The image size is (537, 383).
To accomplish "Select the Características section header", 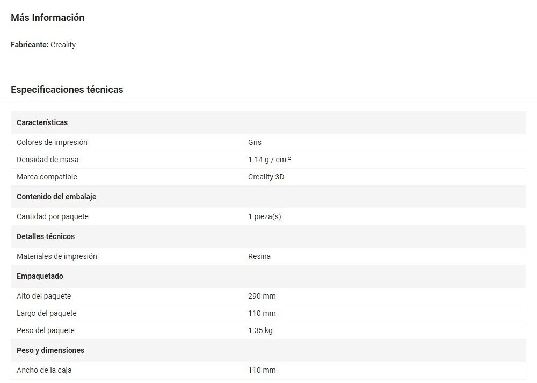I will pyautogui.click(x=42, y=122).
